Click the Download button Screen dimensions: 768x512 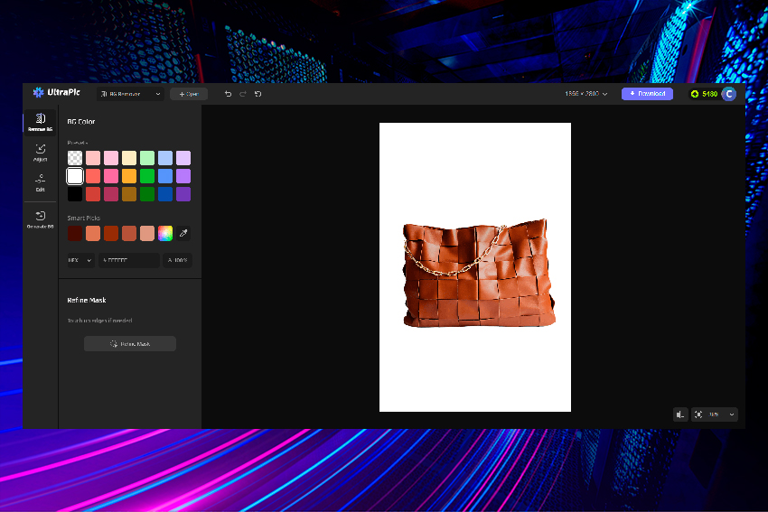[647, 94]
